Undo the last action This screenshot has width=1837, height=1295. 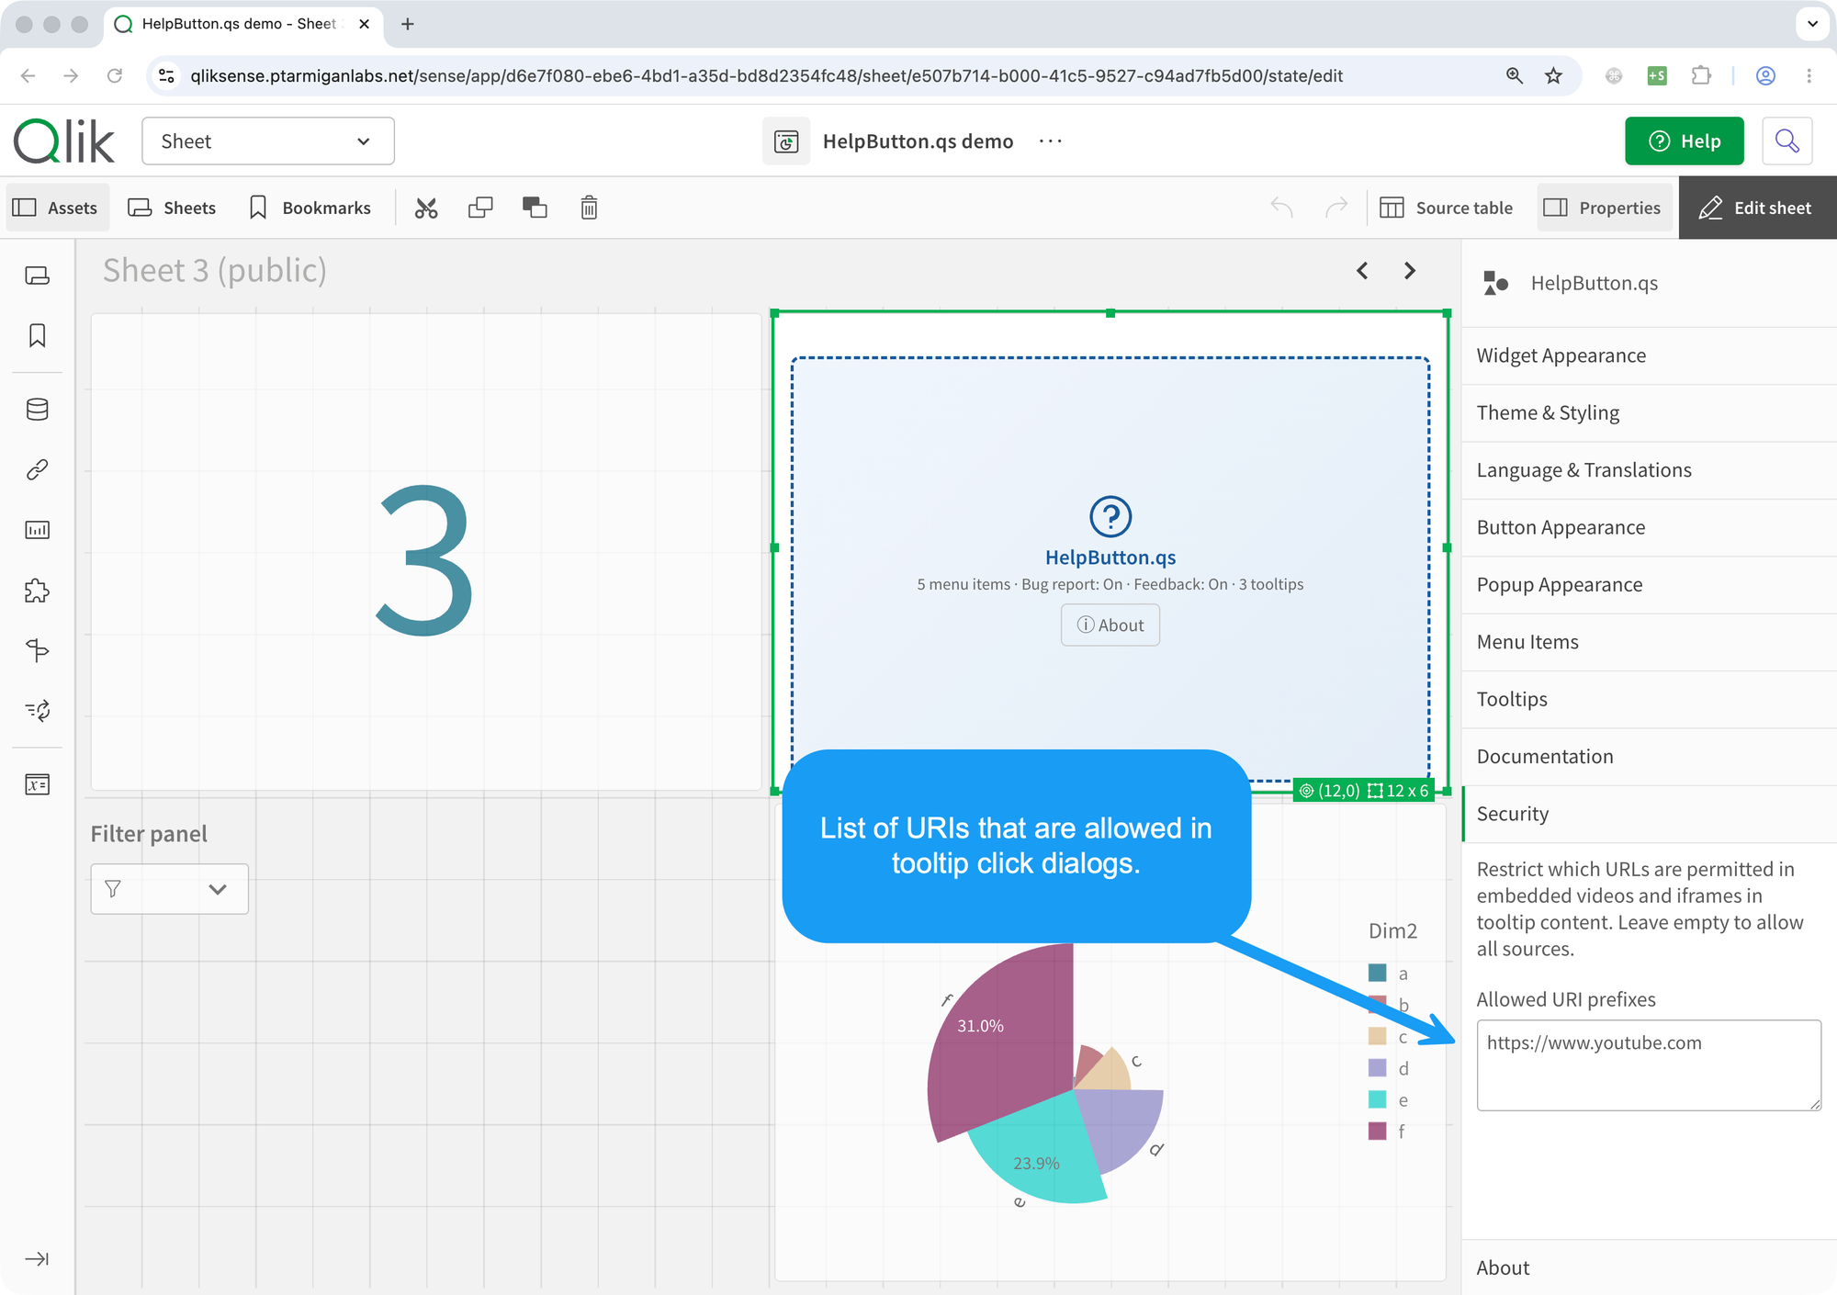pyautogui.click(x=1281, y=208)
